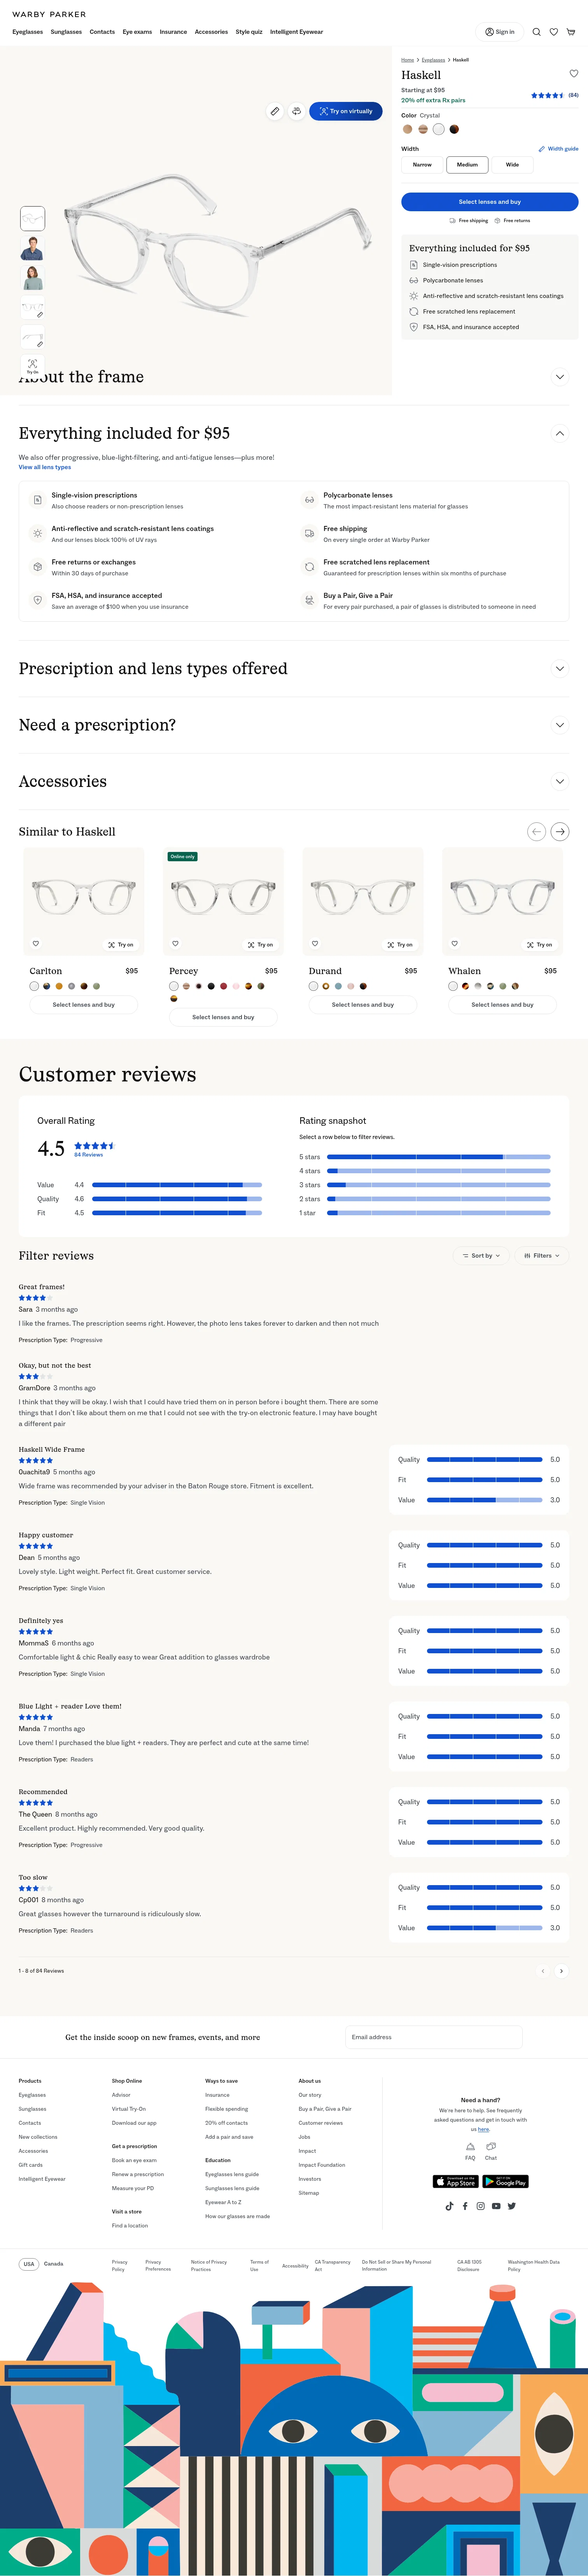Open Style quiz menu item
This screenshot has height=2576, width=588.
tap(249, 32)
